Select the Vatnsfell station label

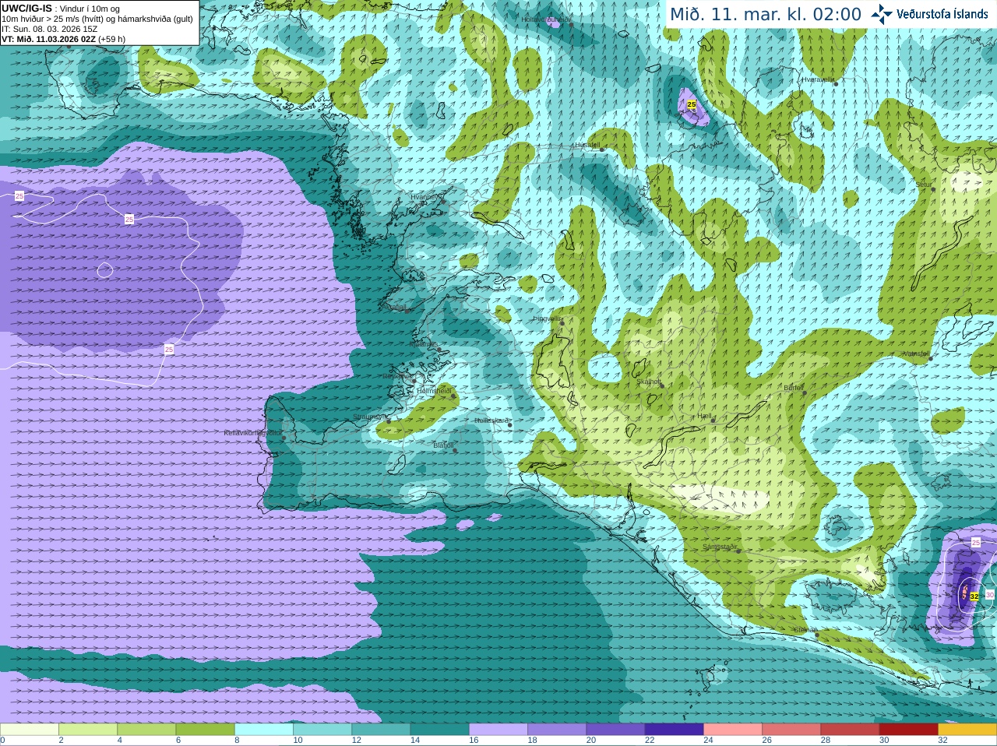click(916, 354)
